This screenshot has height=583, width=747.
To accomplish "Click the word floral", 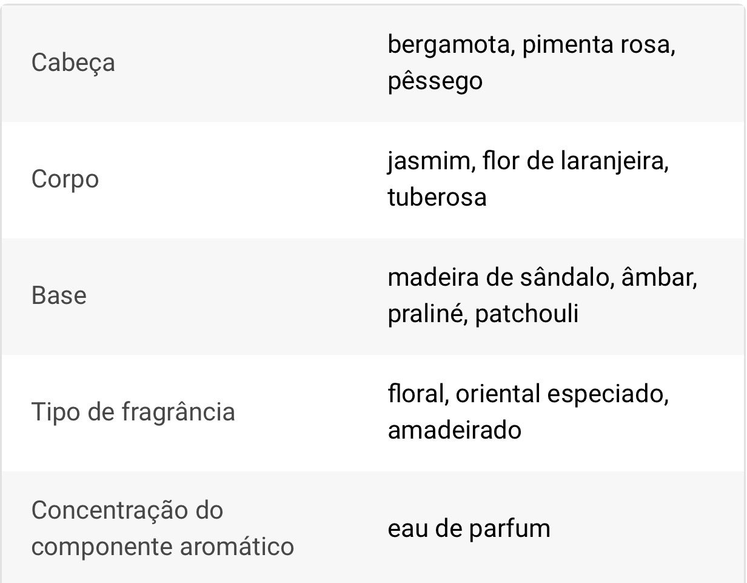I will pyautogui.click(x=415, y=394).
